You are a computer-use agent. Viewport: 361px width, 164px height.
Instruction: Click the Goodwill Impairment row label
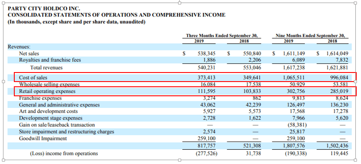(43, 139)
